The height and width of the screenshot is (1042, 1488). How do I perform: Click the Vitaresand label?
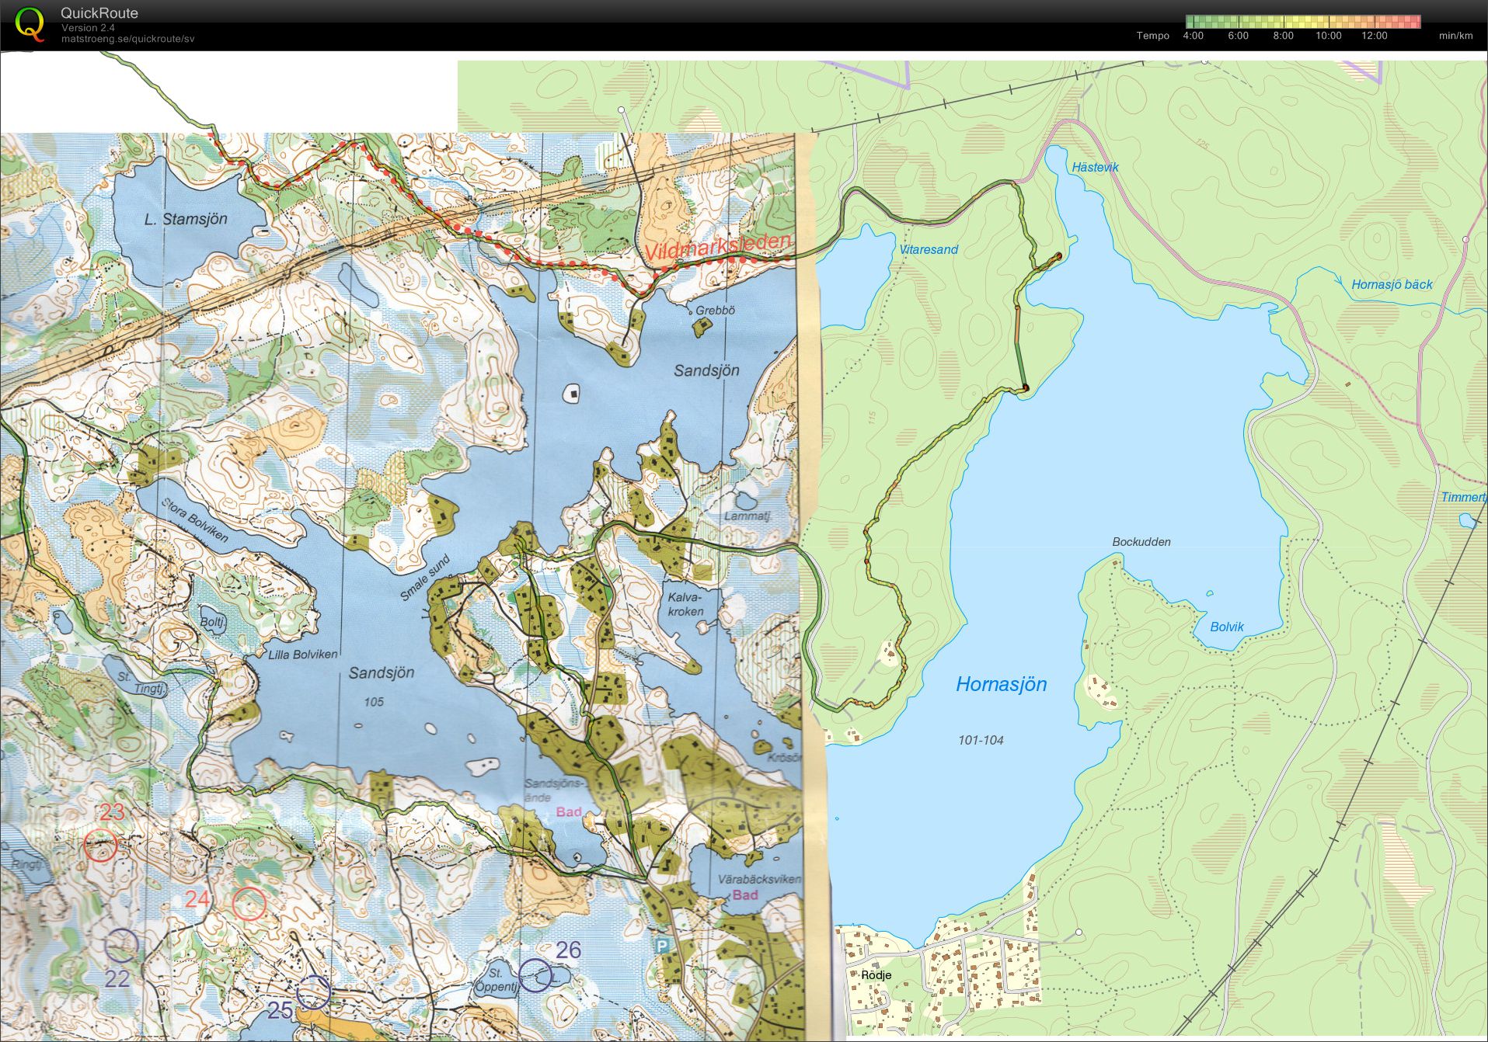pos(929,249)
